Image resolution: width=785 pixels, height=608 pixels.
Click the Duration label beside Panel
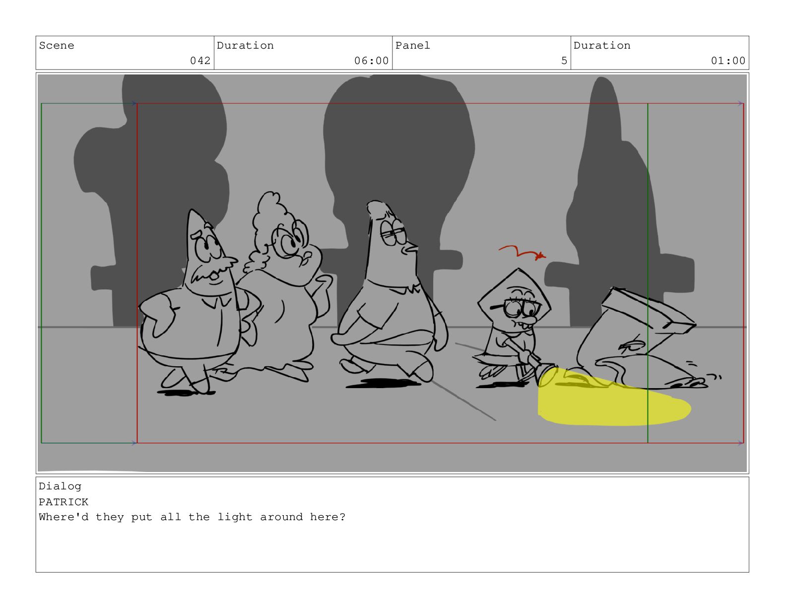[602, 46]
